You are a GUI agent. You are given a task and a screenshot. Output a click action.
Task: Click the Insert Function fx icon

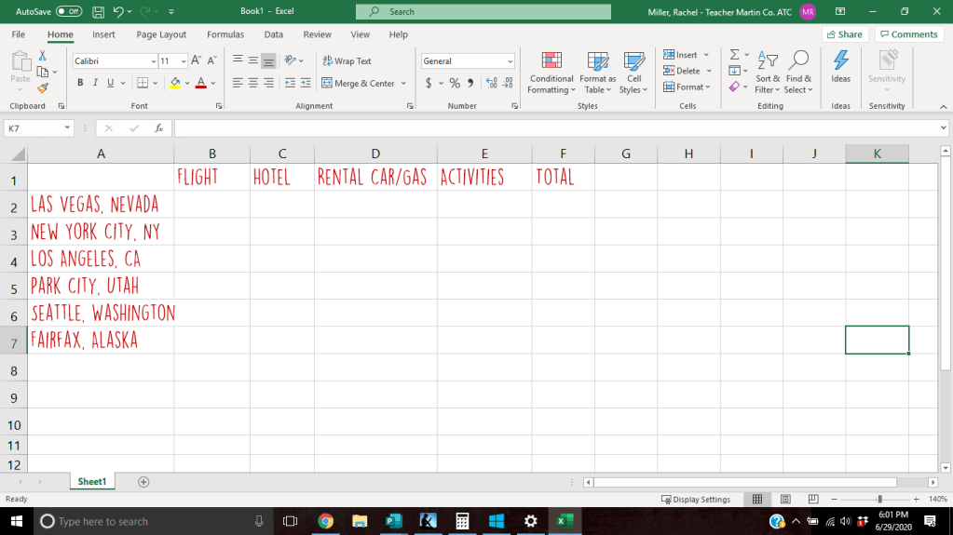[159, 128]
